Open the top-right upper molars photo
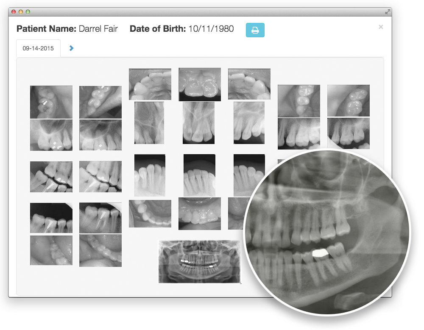 (348, 100)
